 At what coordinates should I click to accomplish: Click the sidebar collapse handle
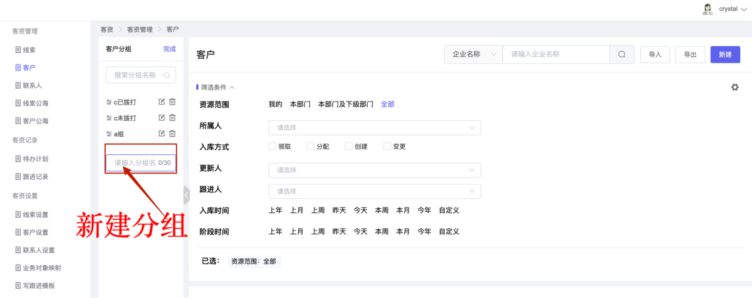point(186,195)
